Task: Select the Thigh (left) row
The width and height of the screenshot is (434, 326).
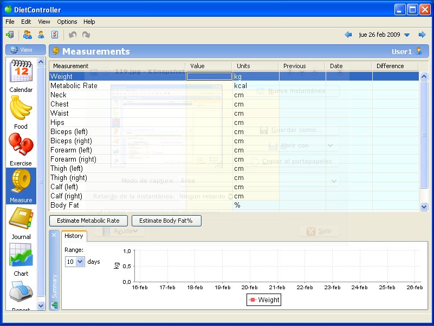Action: pos(234,168)
